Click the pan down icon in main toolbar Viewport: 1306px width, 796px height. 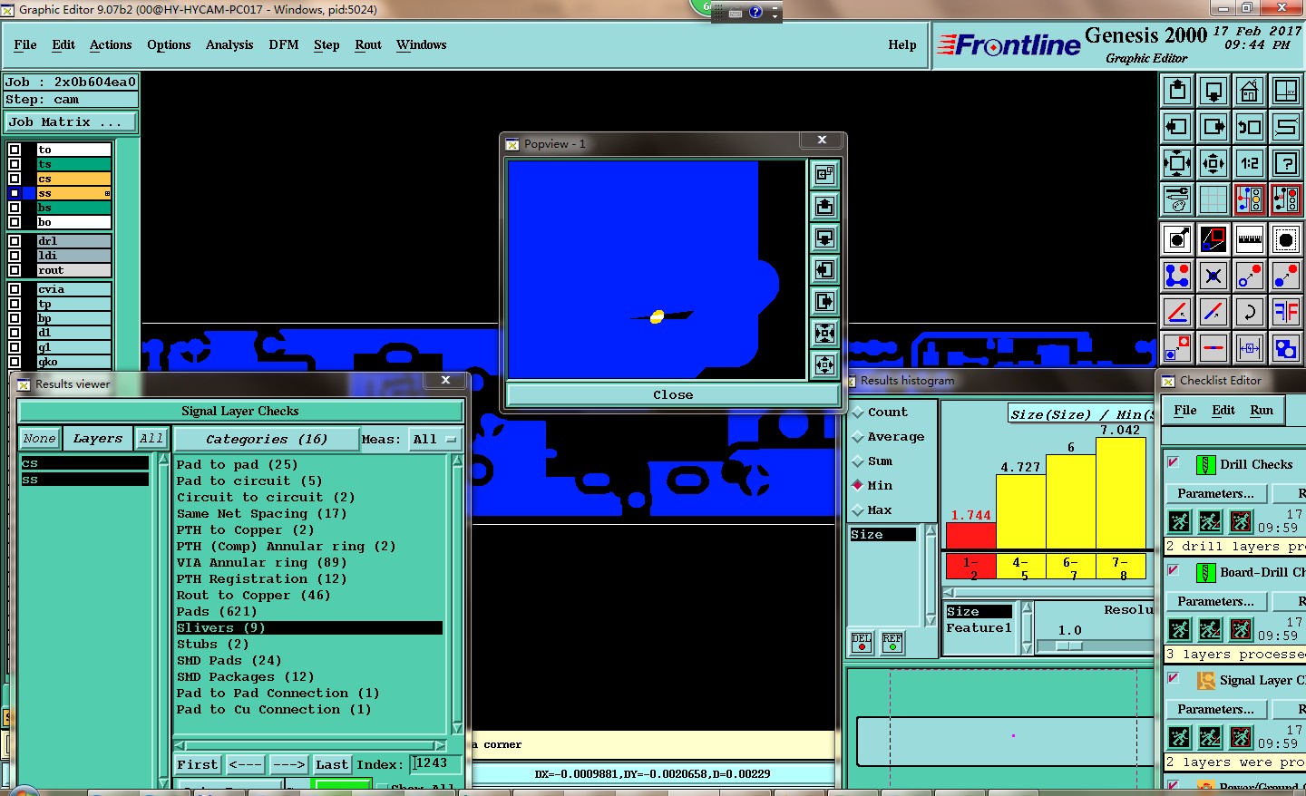[x=1213, y=91]
